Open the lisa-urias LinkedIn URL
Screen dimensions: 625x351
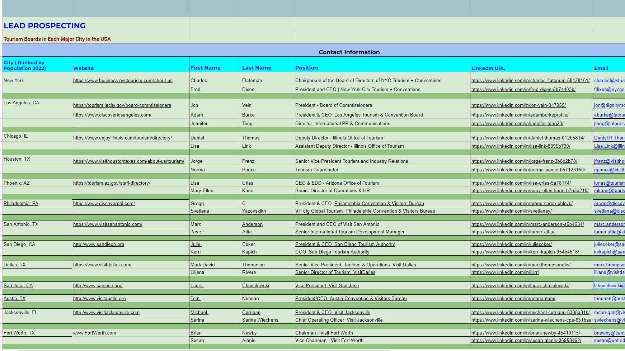click(x=521, y=183)
